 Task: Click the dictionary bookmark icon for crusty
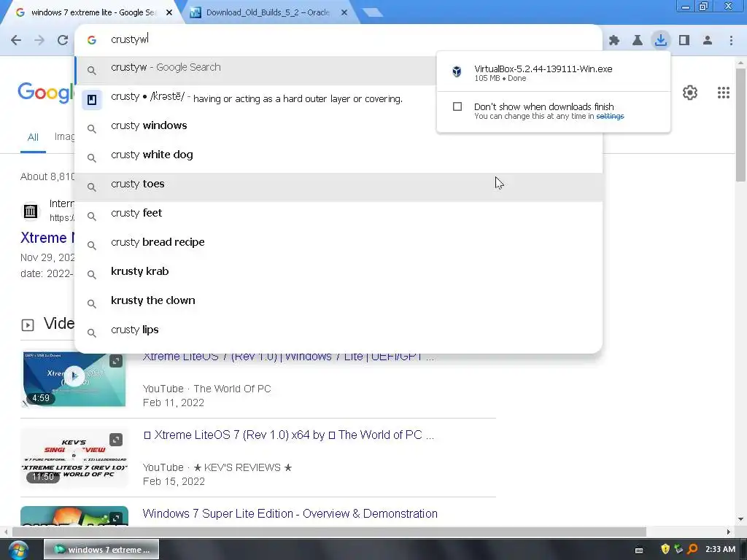click(92, 99)
